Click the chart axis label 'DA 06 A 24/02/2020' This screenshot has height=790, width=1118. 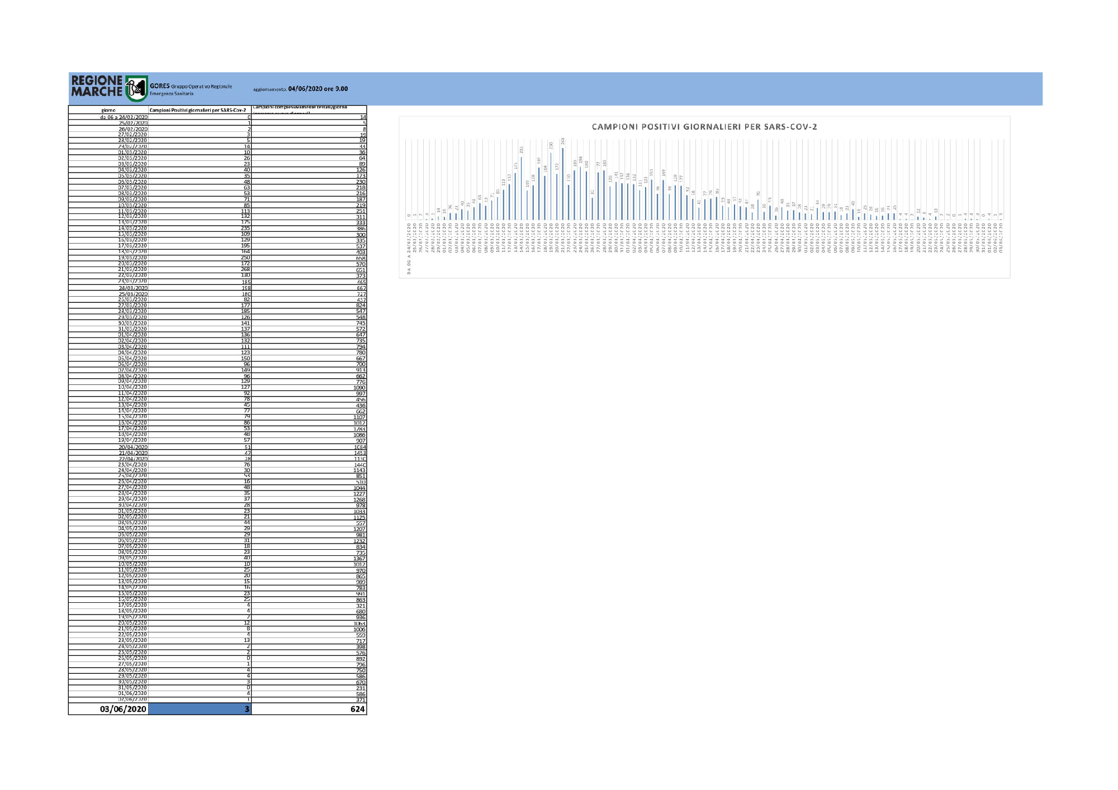(409, 249)
